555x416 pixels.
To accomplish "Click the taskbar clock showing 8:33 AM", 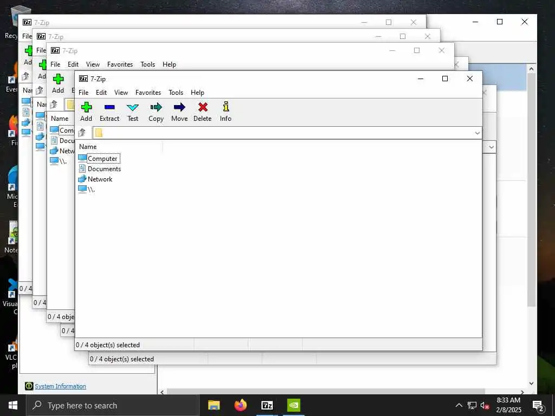I will click(x=508, y=405).
